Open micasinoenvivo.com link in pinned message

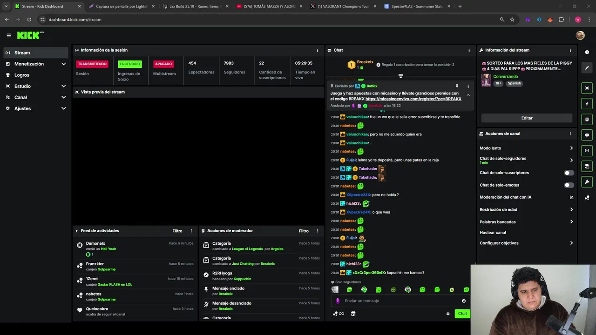click(413, 99)
